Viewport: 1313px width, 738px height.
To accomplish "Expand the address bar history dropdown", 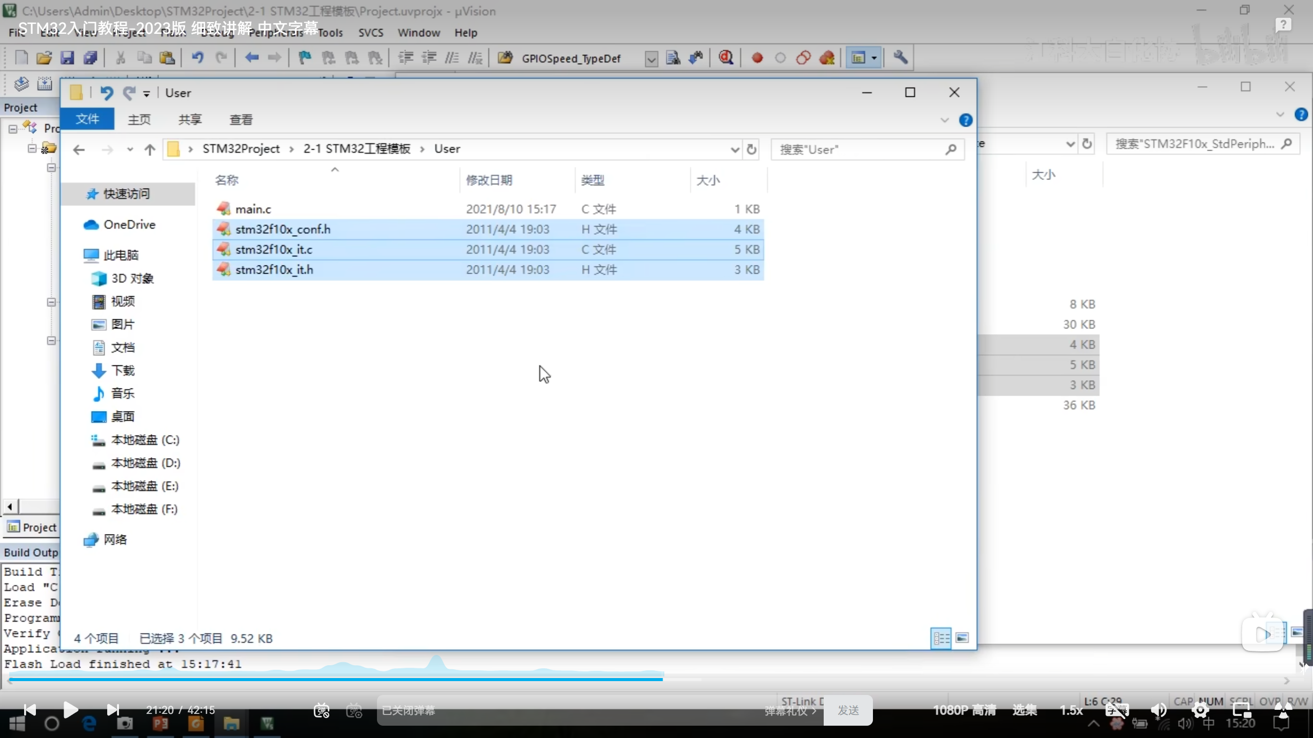I will coord(734,150).
